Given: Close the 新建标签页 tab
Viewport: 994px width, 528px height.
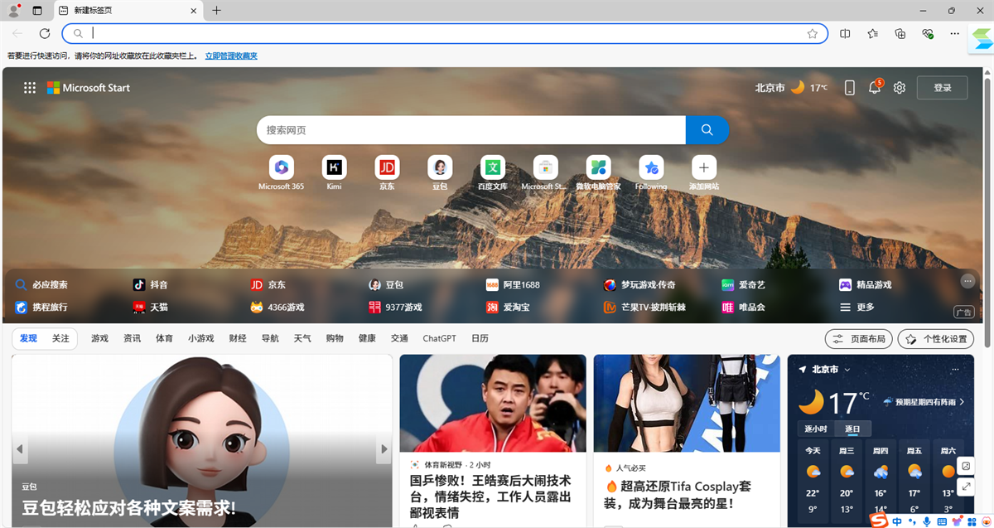Looking at the screenshot, I should pos(193,11).
